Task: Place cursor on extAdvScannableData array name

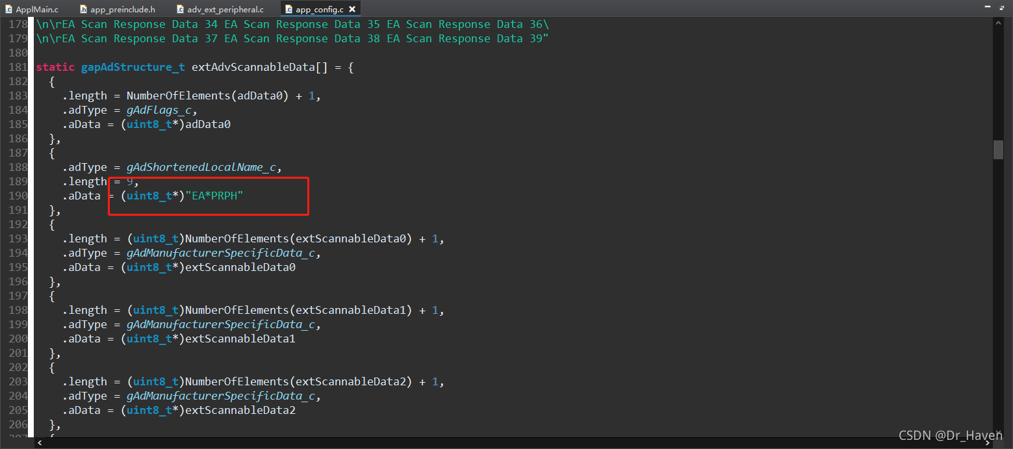Action: pos(253,67)
